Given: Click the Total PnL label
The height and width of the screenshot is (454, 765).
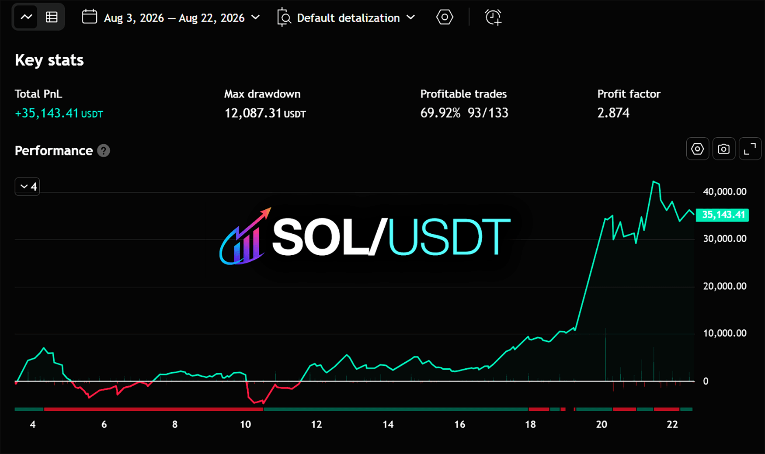Looking at the screenshot, I should click(x=38, y=94).
